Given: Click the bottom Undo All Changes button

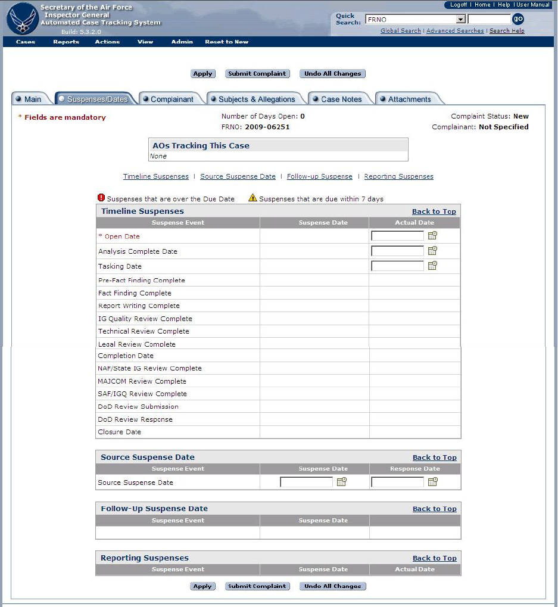Looking at the screenshot, I should click(333, 586).
